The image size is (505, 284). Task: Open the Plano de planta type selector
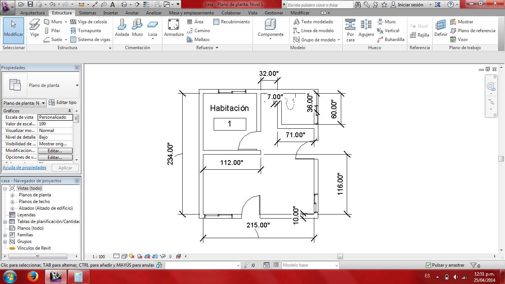(41, 85)
